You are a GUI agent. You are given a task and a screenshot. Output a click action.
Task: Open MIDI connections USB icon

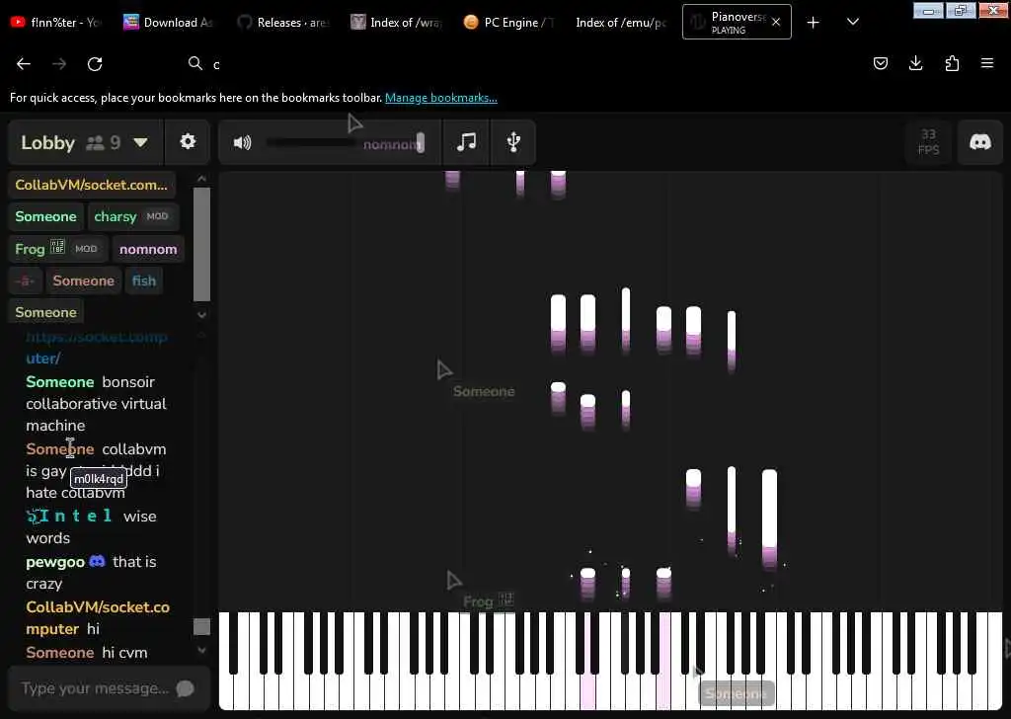pos(513,142)
